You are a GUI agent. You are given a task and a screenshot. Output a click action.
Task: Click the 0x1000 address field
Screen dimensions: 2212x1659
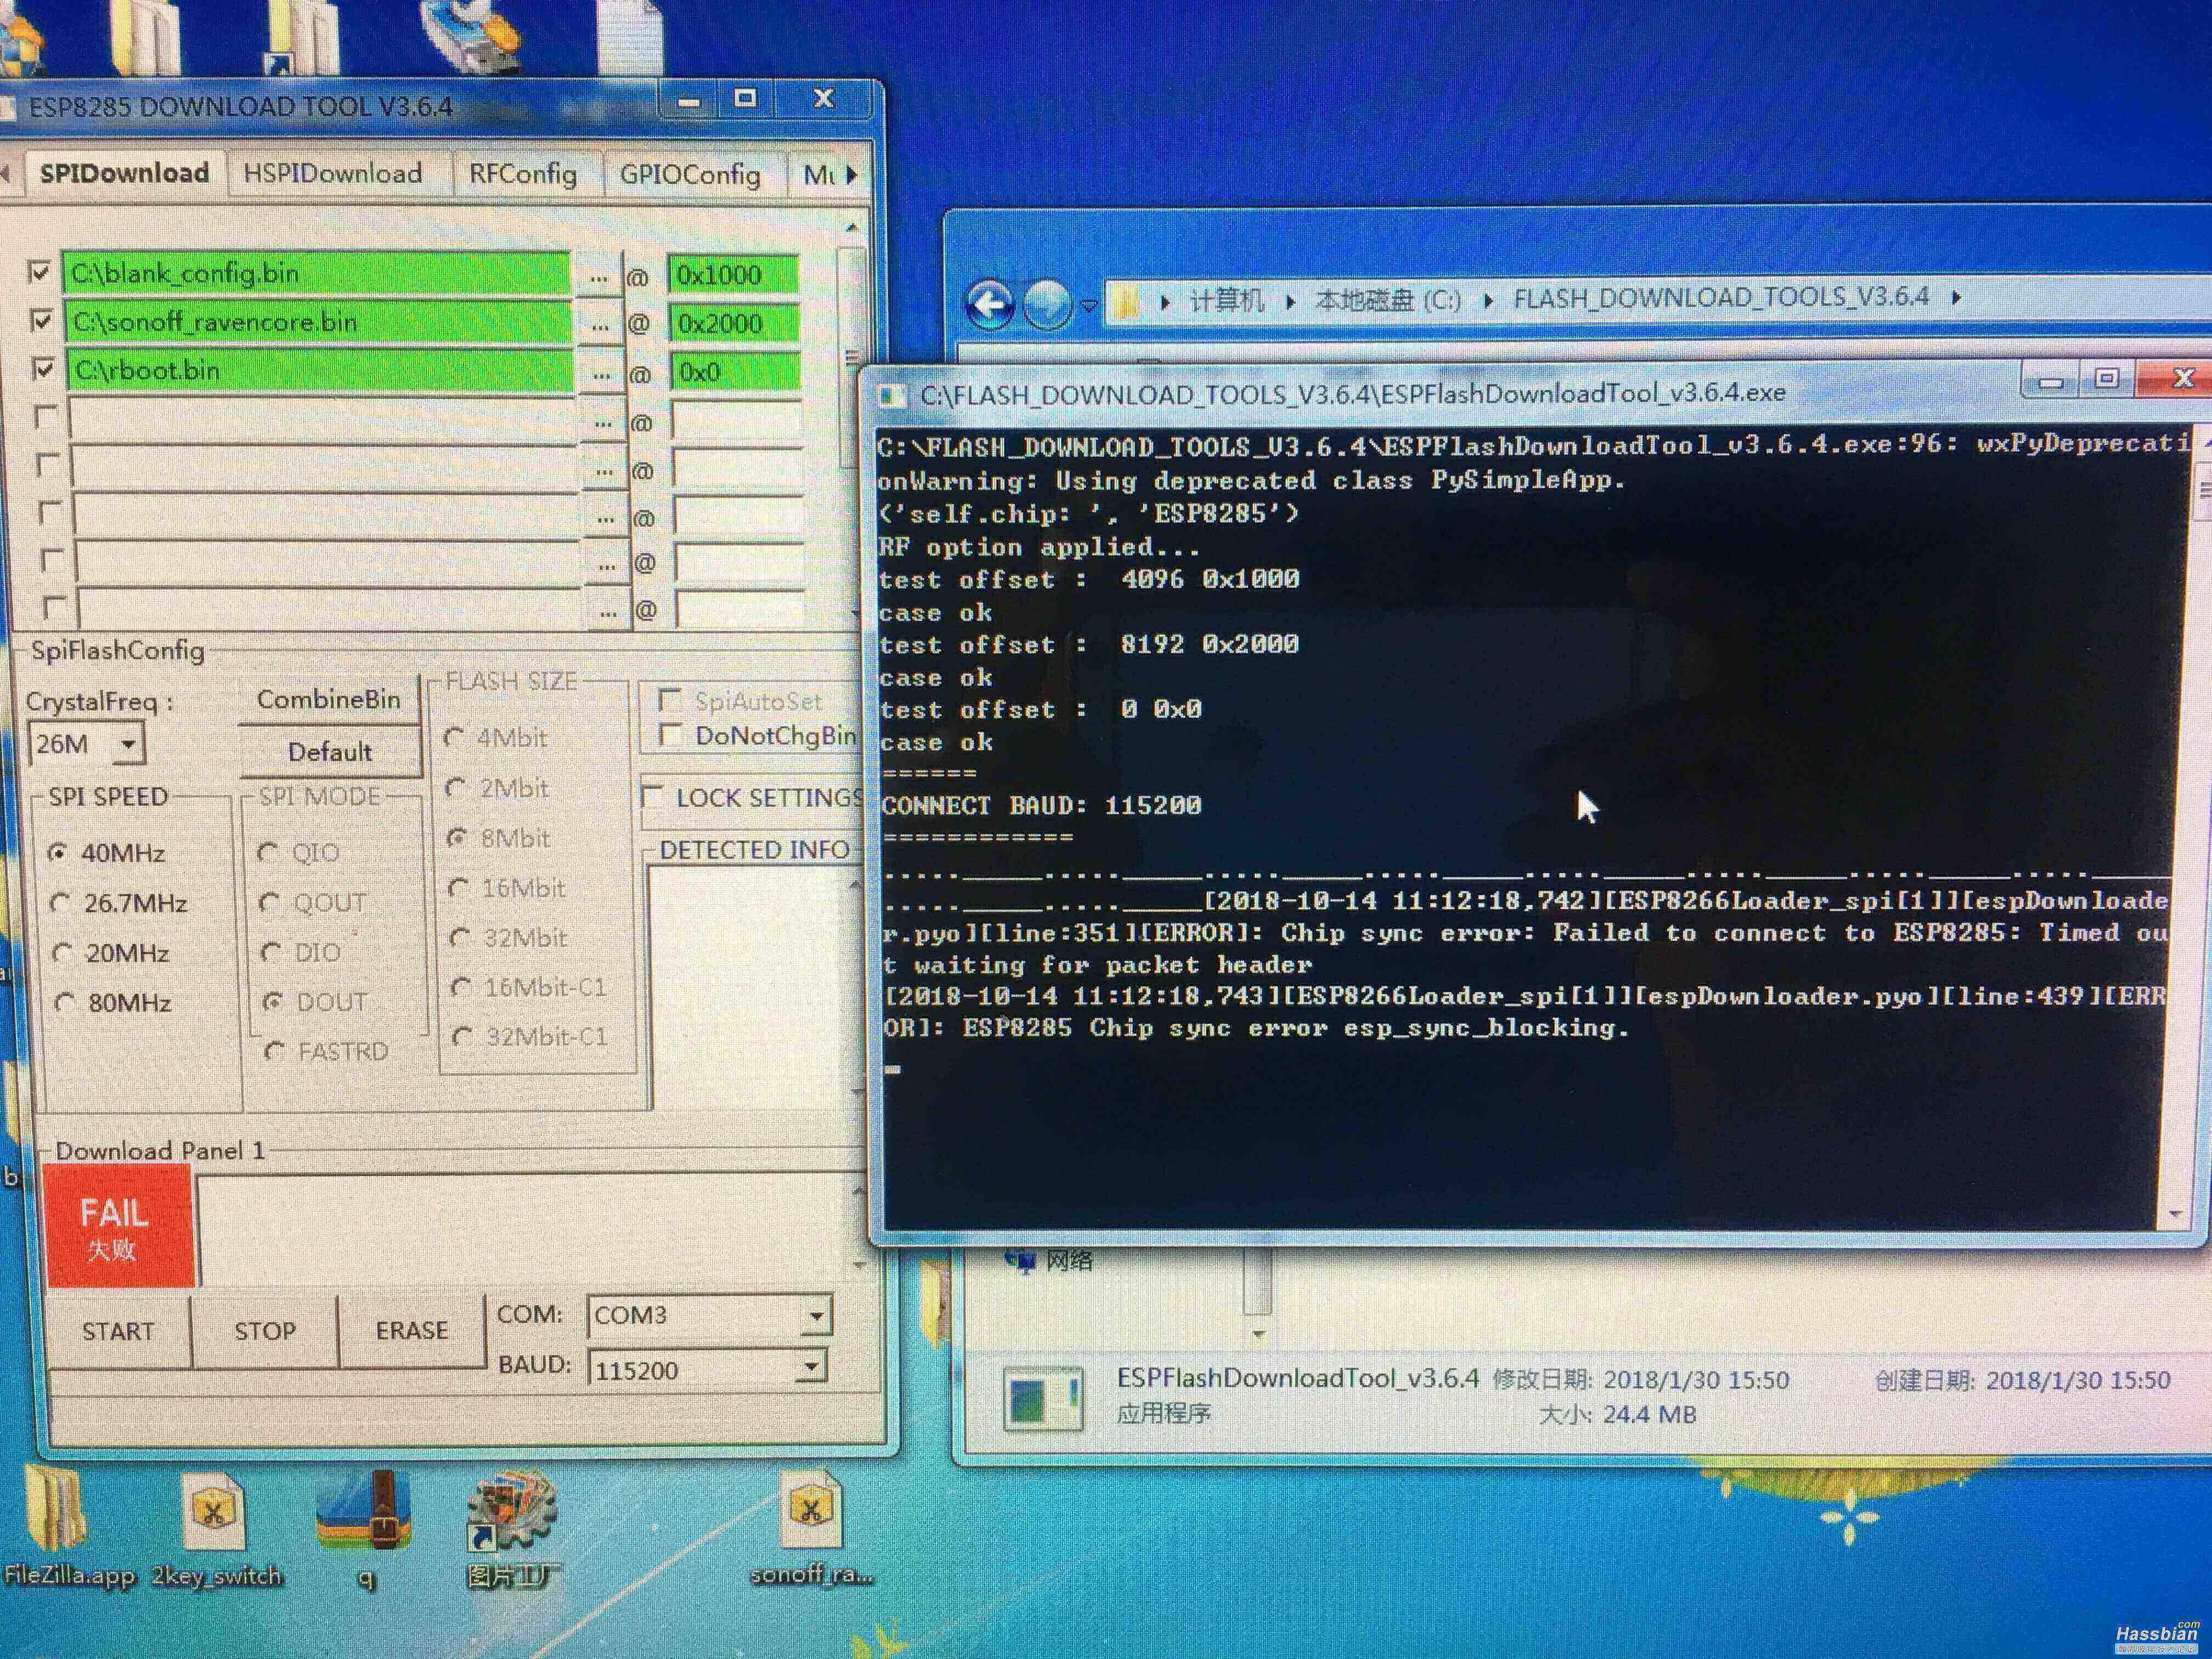pyautogui.click(x=734, y=275)
